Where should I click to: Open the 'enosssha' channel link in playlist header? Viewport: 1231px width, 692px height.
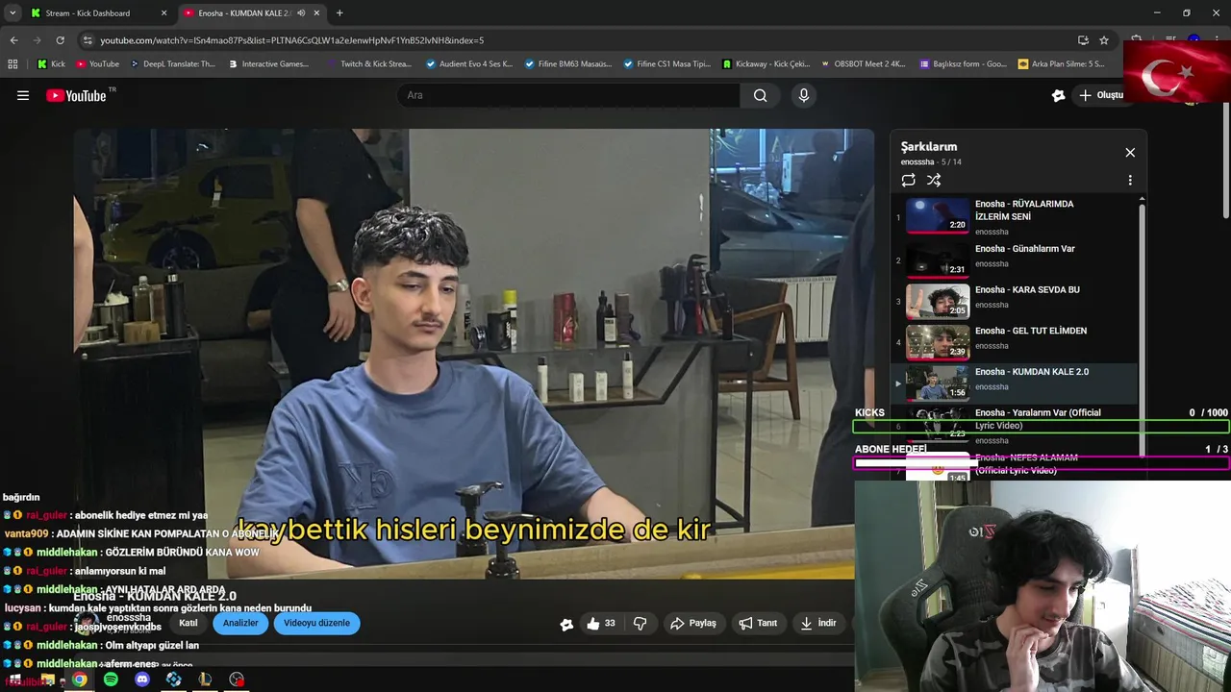[917, 162]
